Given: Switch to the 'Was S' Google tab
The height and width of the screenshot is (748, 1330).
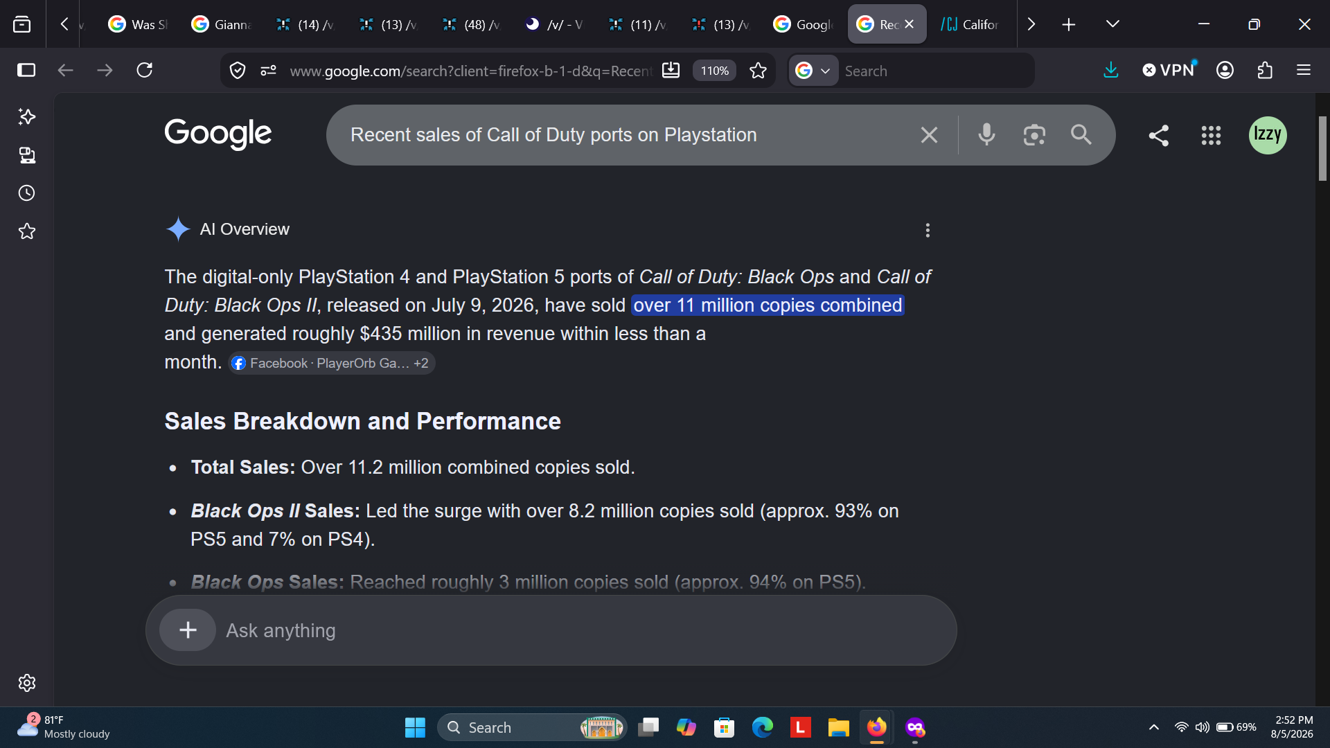Looking at the screenshot, I should point(138,24).
